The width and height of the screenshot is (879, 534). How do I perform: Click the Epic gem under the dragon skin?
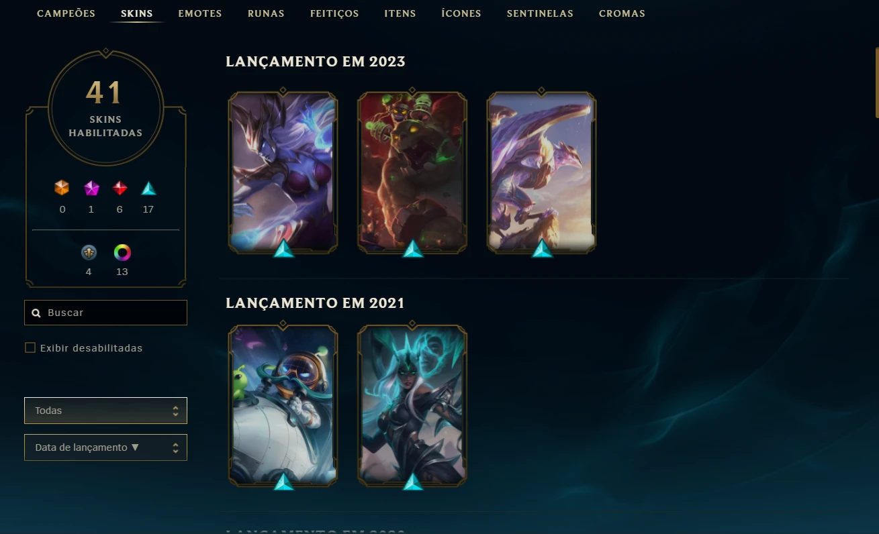pos(542,249)
